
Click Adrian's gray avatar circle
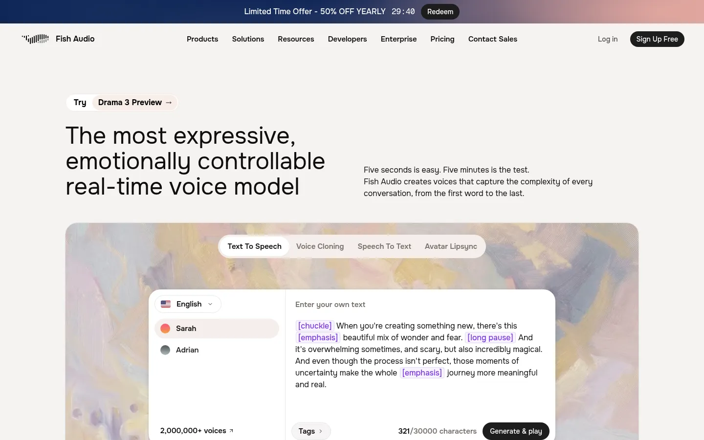tap(165, 350)
